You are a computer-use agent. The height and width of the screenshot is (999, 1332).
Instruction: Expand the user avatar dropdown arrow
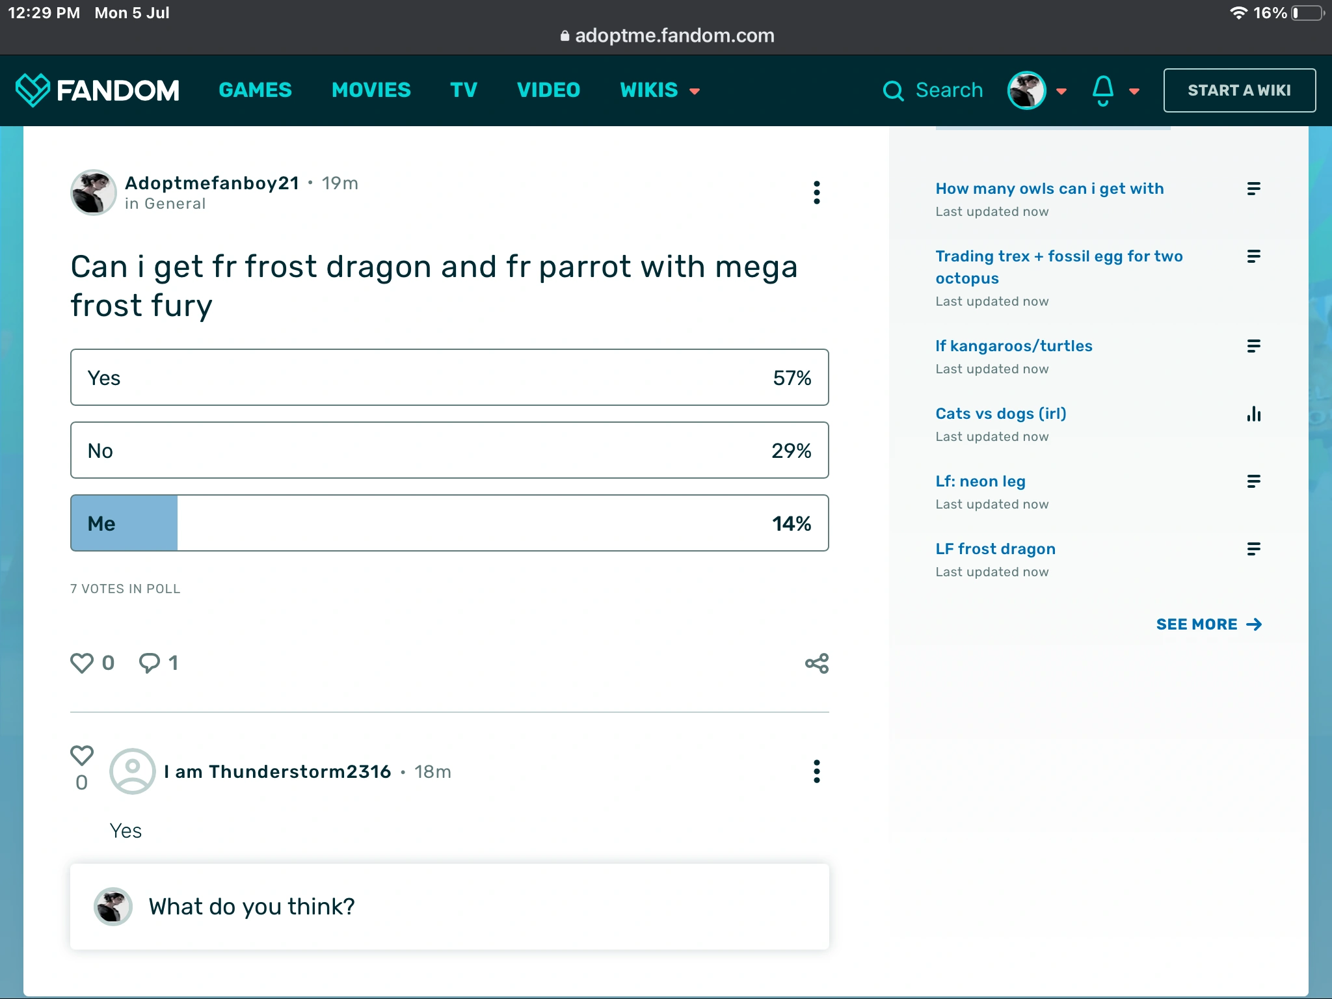tap(1061, 91)
